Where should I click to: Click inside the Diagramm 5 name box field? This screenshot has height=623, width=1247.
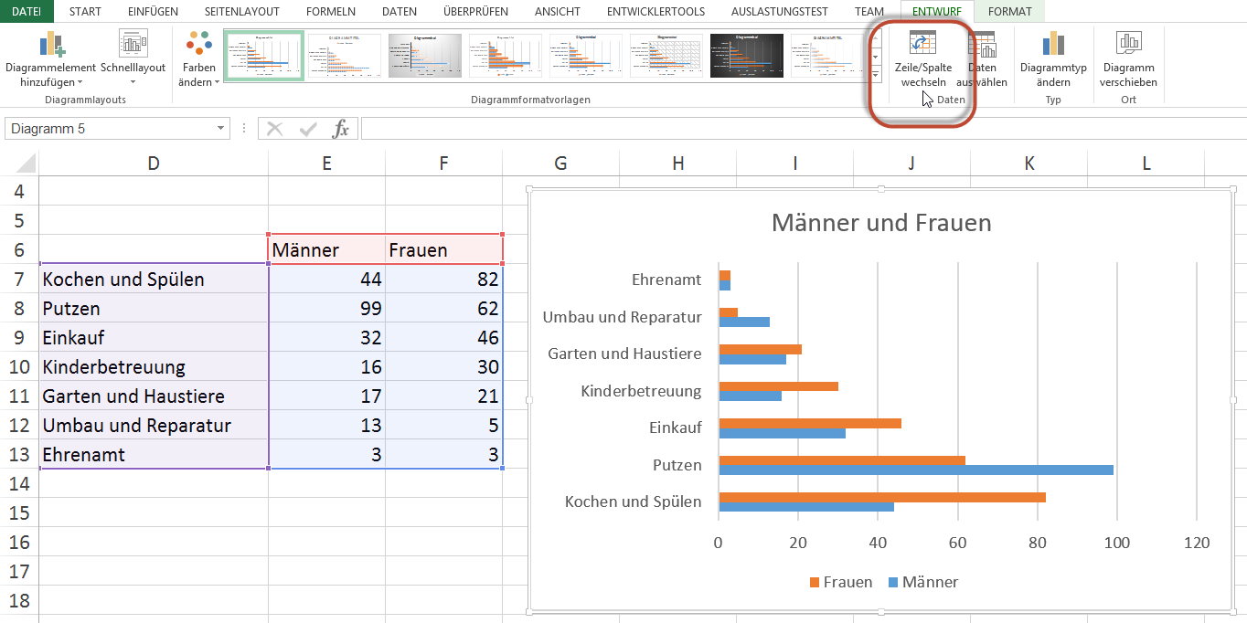110,129
